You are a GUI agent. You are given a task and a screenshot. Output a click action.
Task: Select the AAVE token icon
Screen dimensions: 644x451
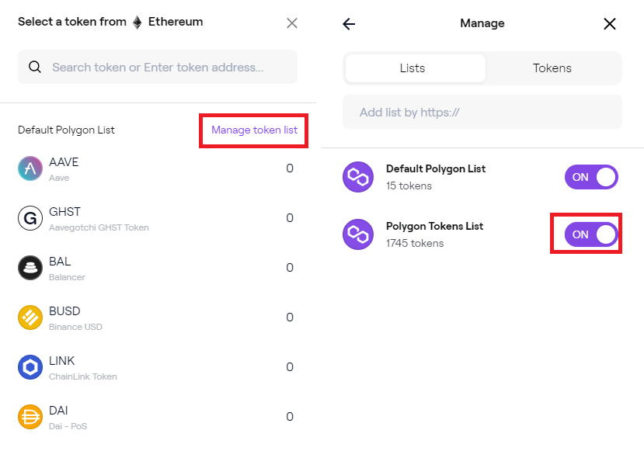click(30, 168)
